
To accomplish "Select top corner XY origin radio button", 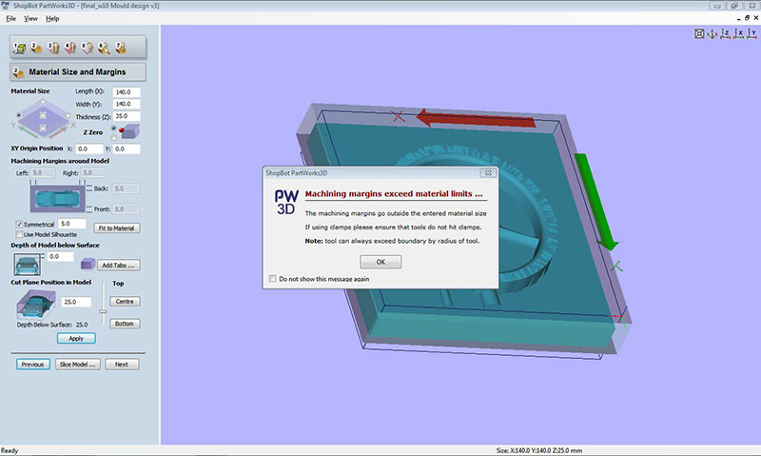I will coord(43,102).
